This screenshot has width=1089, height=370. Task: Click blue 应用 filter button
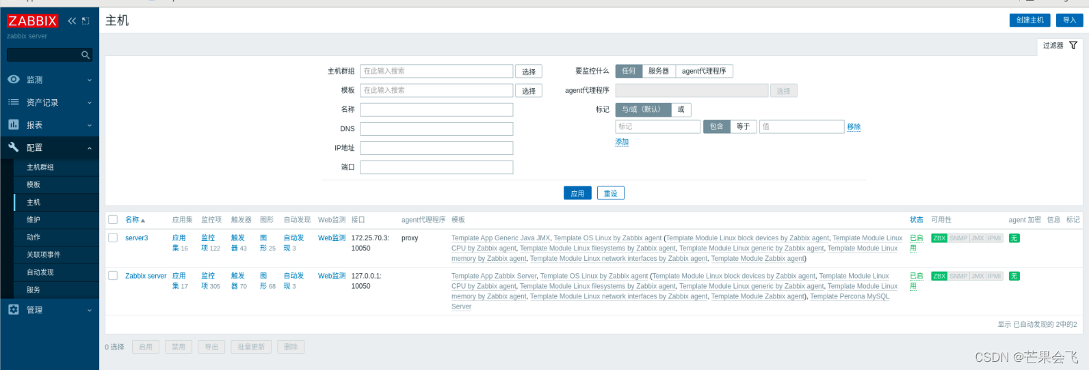pyautogui.click(x=577, y=193)
